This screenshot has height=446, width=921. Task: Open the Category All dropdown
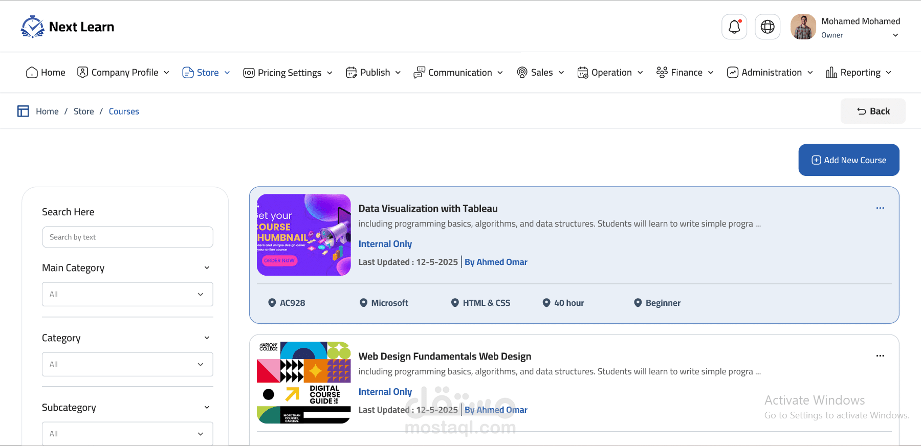(127, 364)
